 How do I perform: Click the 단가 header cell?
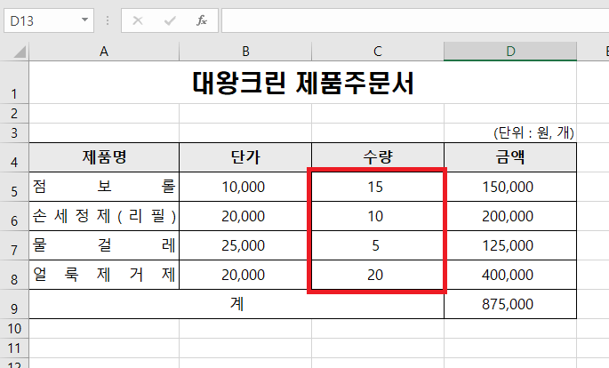click(245, 157)
